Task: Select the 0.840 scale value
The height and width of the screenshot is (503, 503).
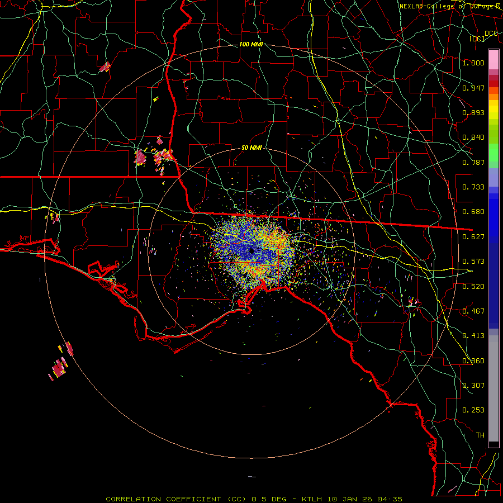Action: tap(473, 137)
